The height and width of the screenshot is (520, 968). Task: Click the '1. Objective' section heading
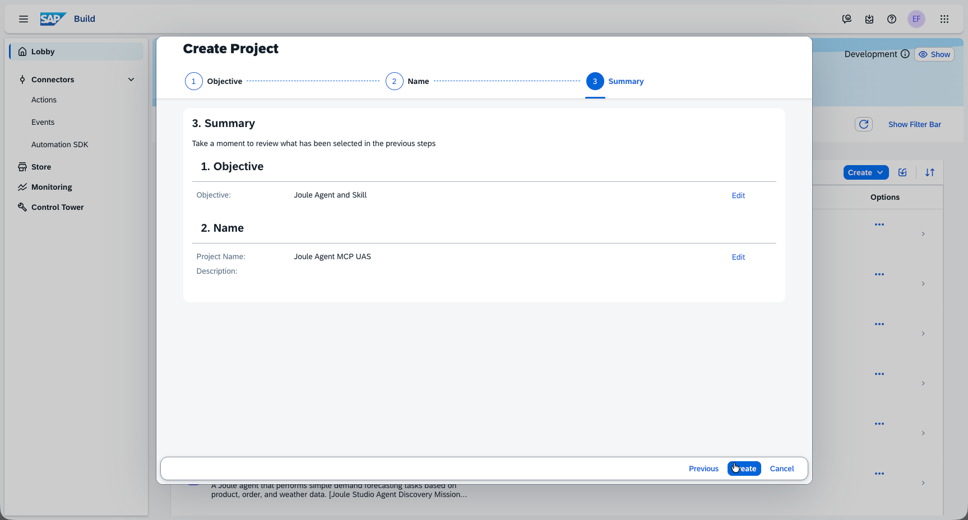(x=232, y=166)
